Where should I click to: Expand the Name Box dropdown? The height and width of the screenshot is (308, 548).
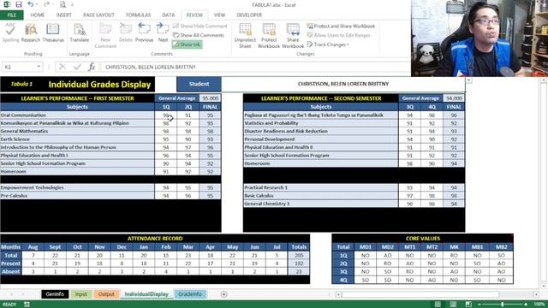click(39, 67)
